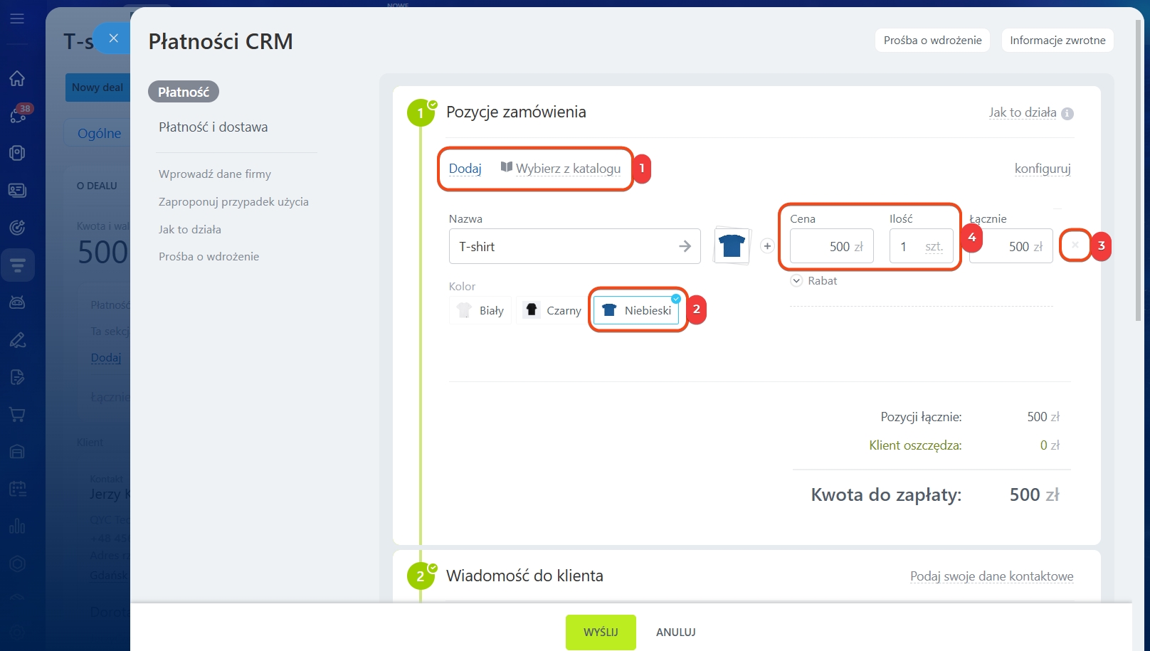Click the plus icon beside product image
Screen dimensions: 1150x651
[767, 246]
